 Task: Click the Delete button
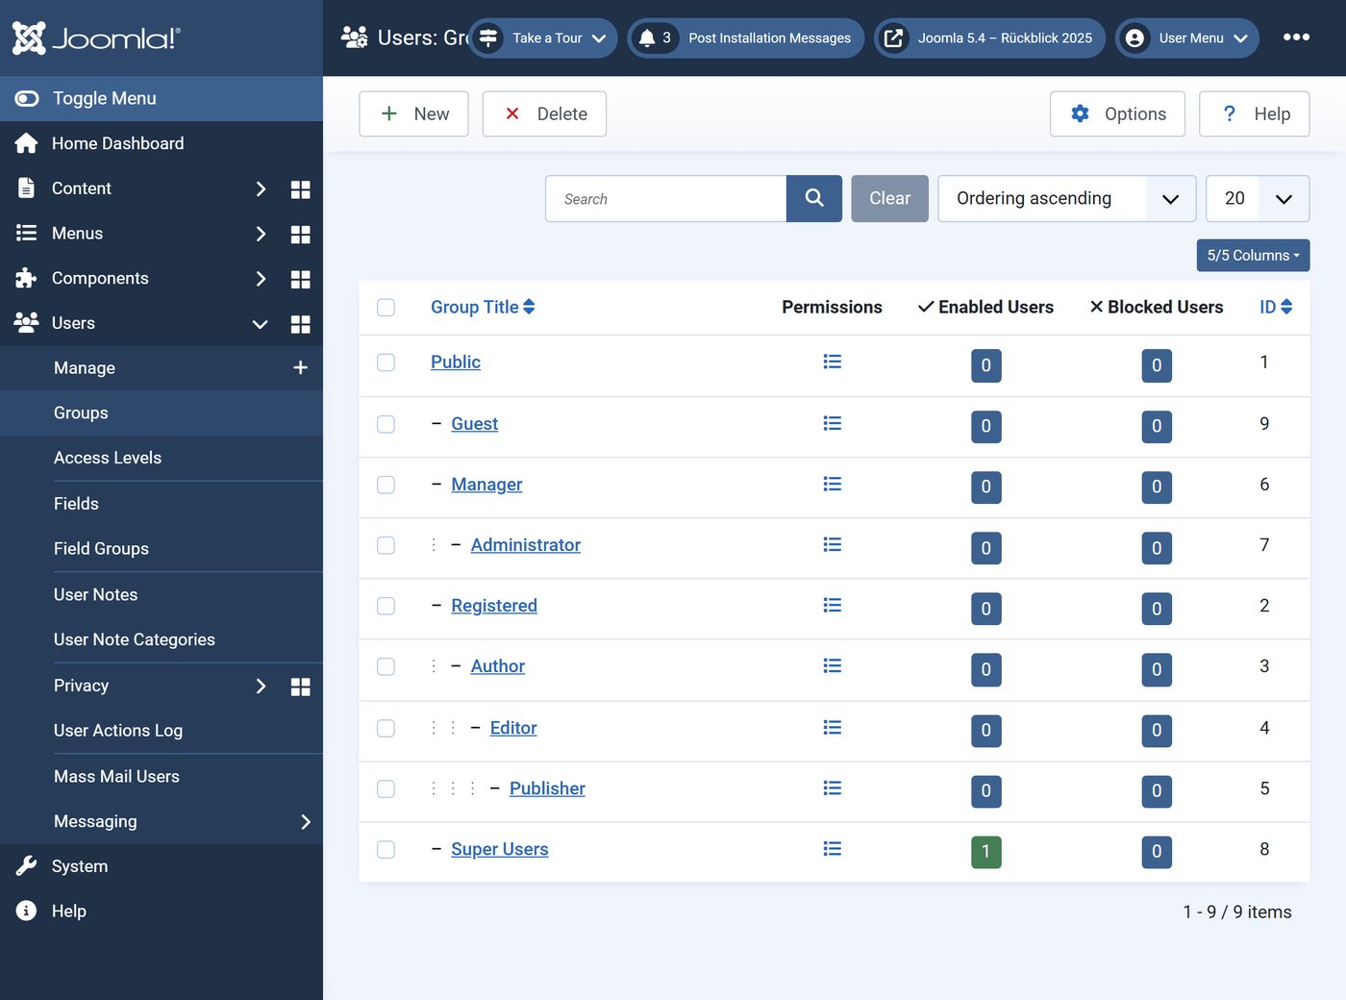point(544,113)
